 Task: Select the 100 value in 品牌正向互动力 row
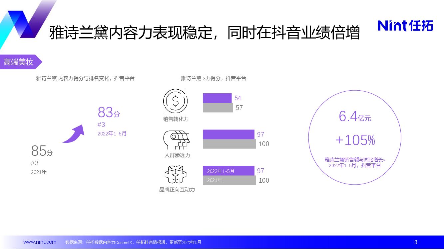tap(264, 180)
